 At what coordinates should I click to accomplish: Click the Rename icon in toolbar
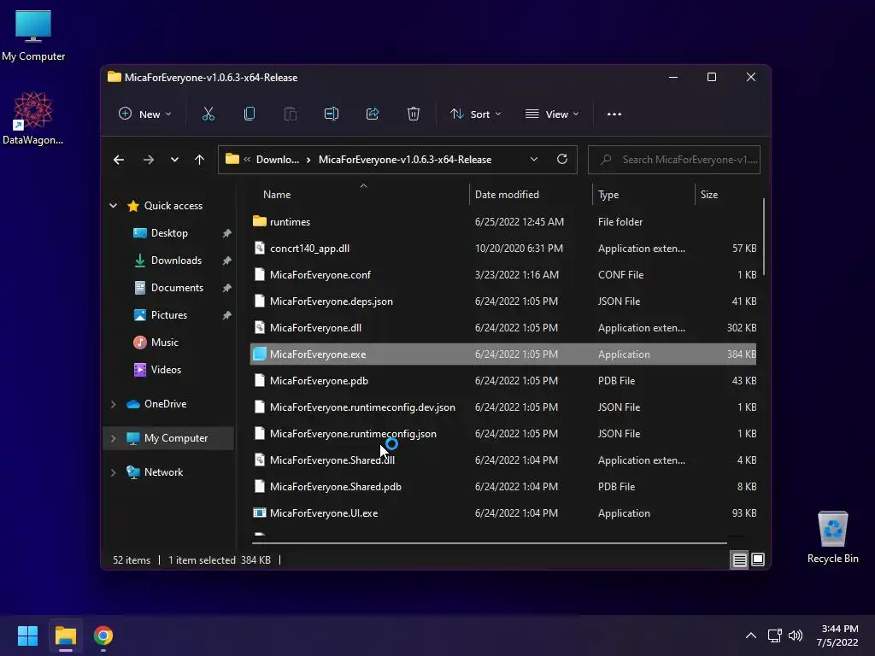pos(332,114)
